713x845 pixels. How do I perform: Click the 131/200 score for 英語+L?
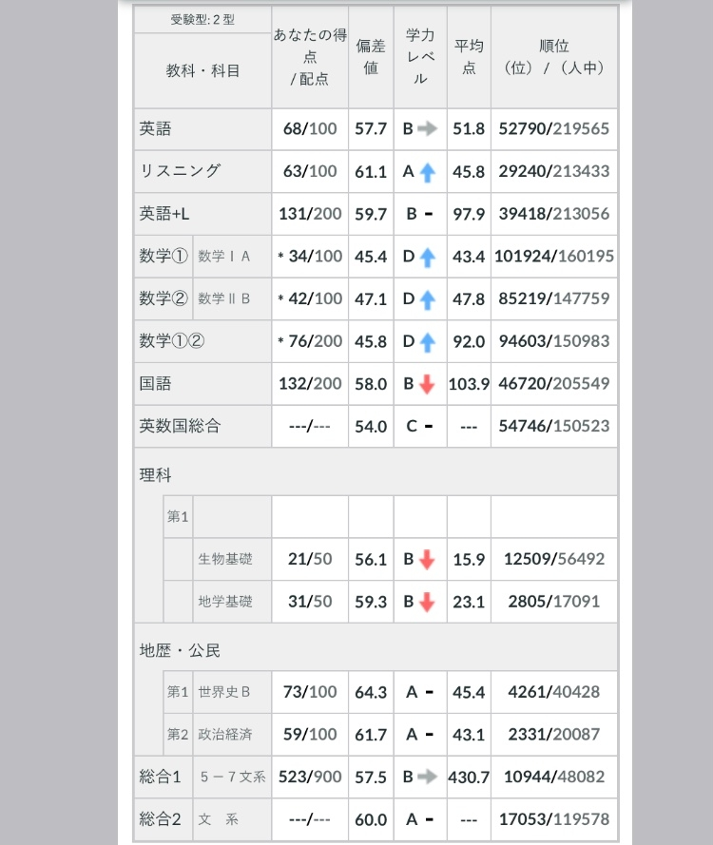[310, 214]
